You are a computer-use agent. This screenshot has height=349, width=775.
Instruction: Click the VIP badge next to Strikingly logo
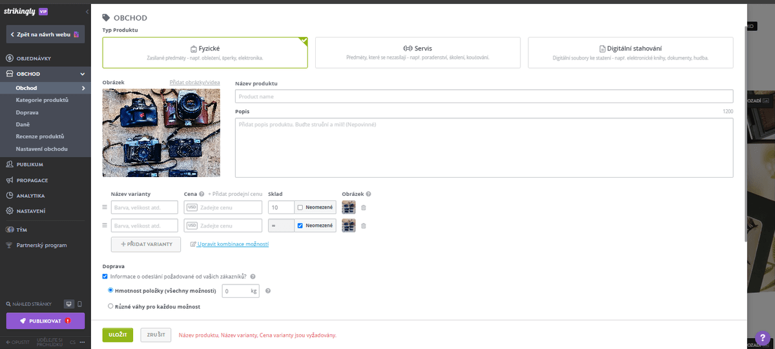pos(43,12)
